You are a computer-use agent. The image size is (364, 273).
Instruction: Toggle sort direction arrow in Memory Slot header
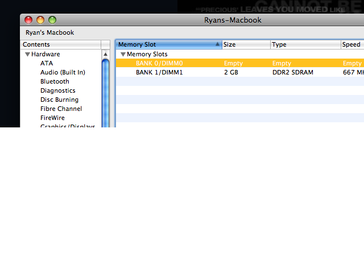(217, 44)
